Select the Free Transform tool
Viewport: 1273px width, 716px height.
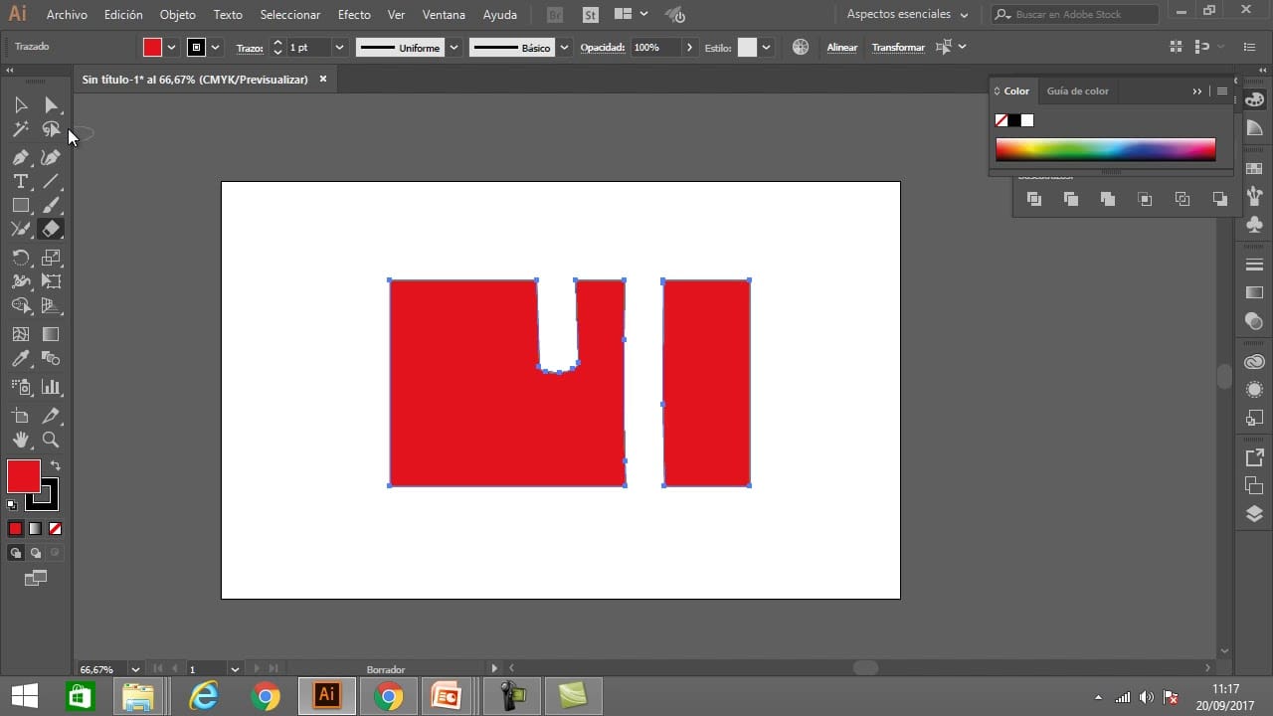(51, 281)
